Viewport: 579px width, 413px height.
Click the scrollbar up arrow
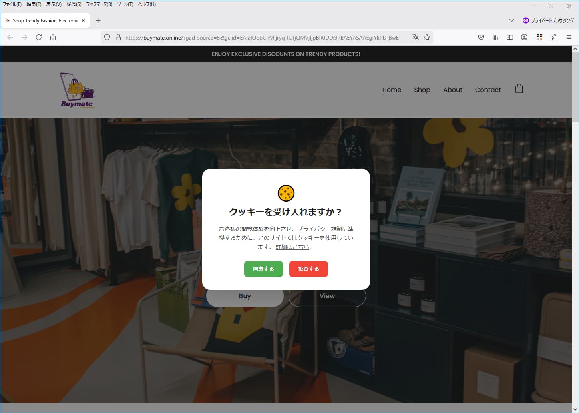coord(575,49)
